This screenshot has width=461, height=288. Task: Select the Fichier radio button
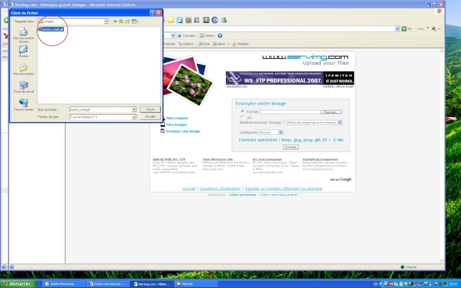click(243, 111)
